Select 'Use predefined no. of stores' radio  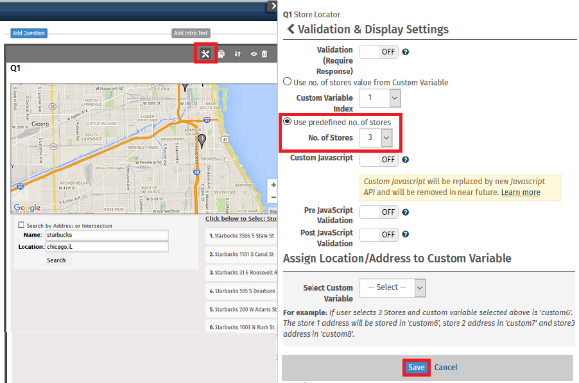pyautogui.click(x=288, y=121)
